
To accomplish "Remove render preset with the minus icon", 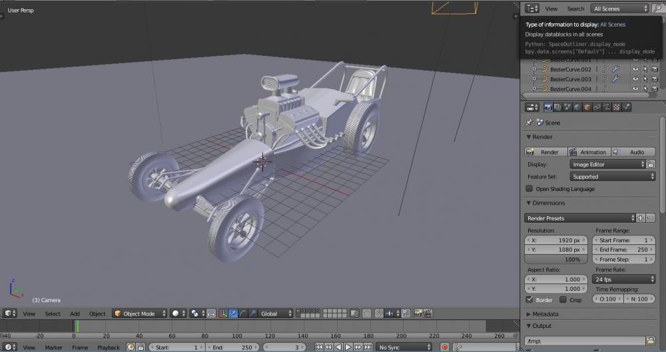I will click(651, 218).
